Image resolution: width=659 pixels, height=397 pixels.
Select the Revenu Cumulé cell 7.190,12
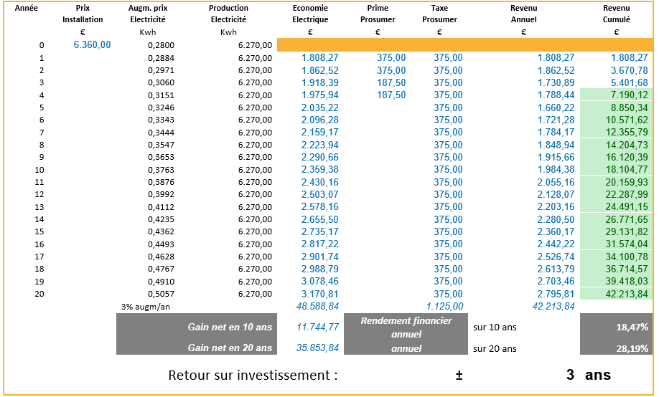[x=617, y=95]
